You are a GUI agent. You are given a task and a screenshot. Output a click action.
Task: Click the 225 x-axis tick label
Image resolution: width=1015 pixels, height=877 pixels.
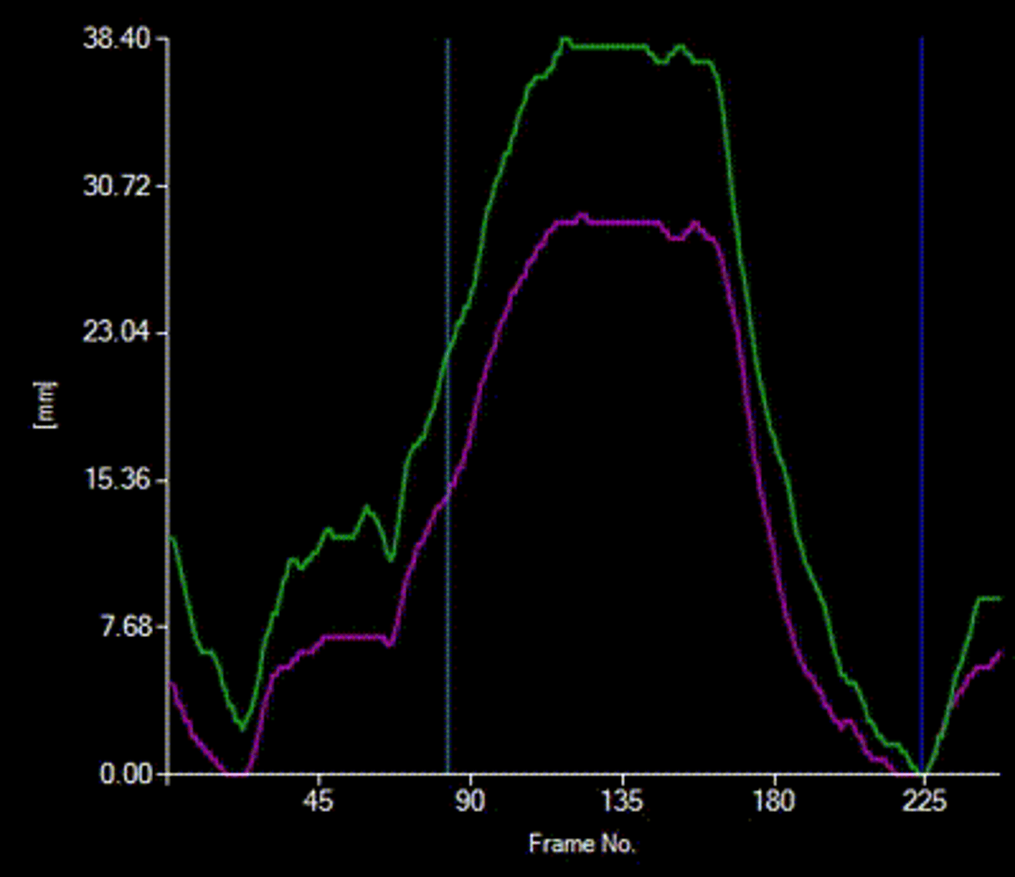(x=925, y=801)
